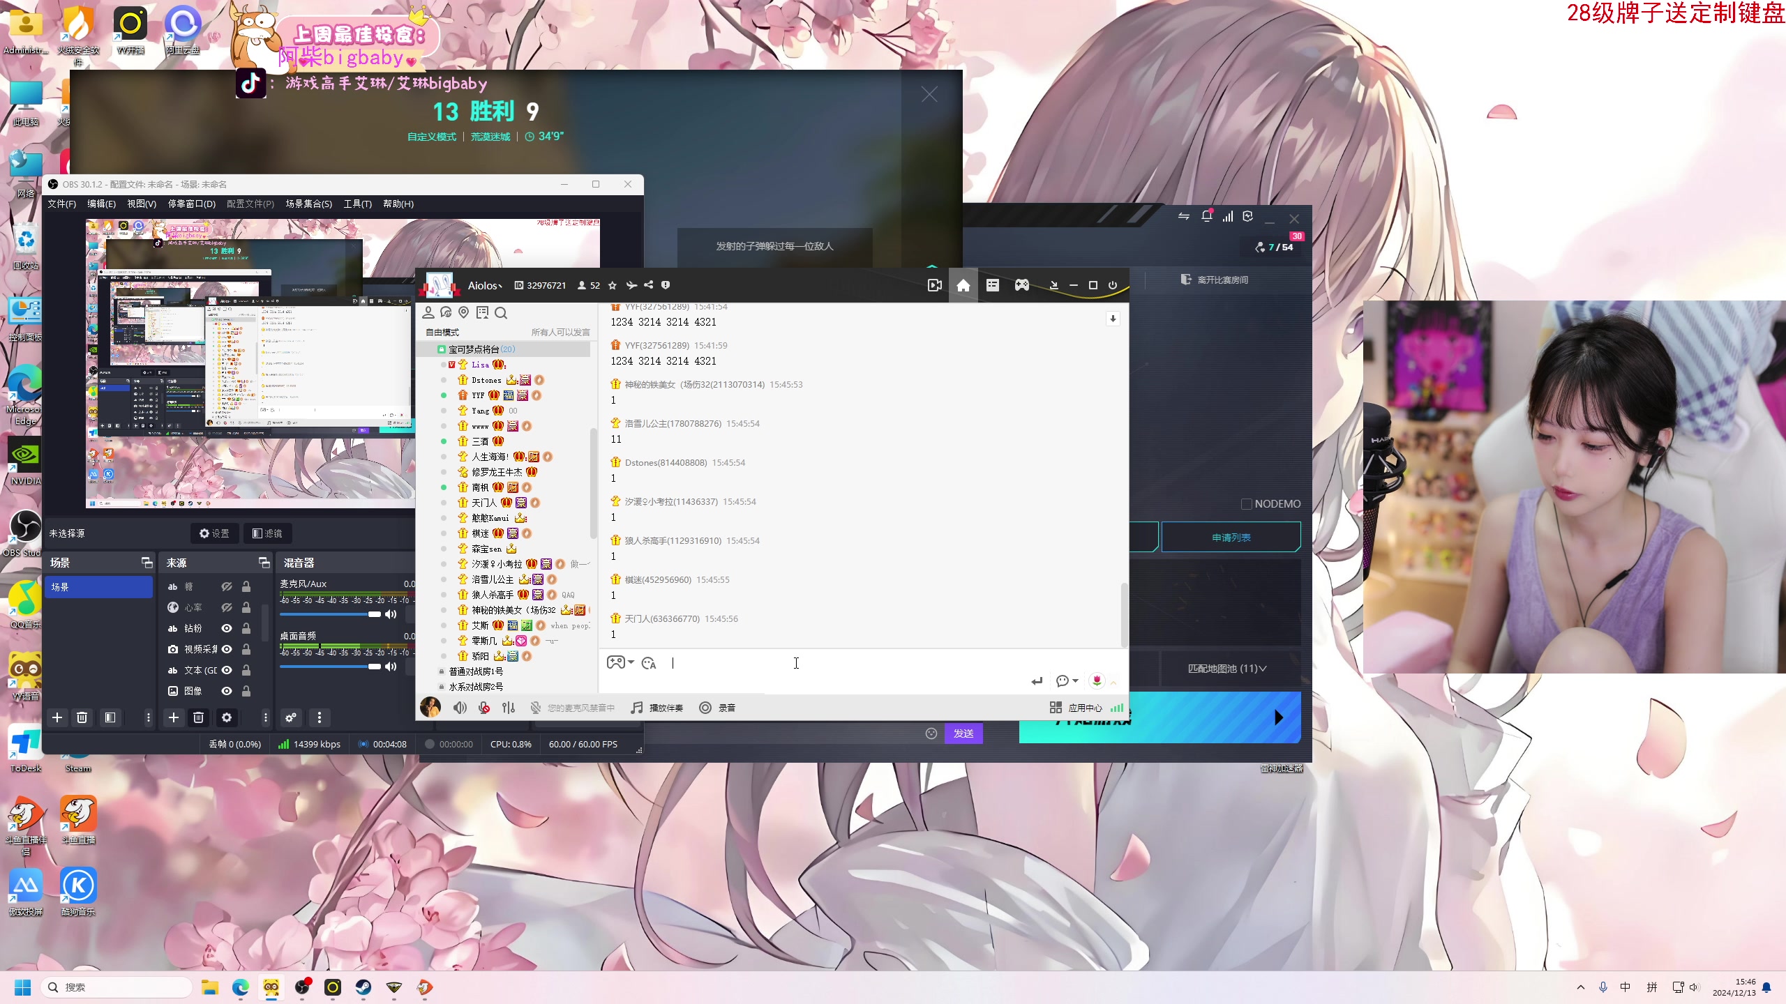Show hidden icons in system tray
1786x1004 pixels.
1581,987
